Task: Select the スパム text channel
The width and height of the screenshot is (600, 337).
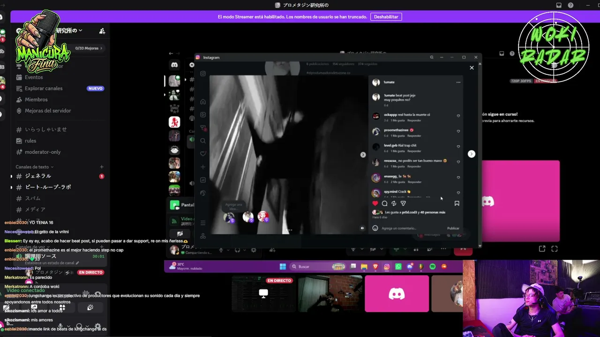Action: pos(33,198)
